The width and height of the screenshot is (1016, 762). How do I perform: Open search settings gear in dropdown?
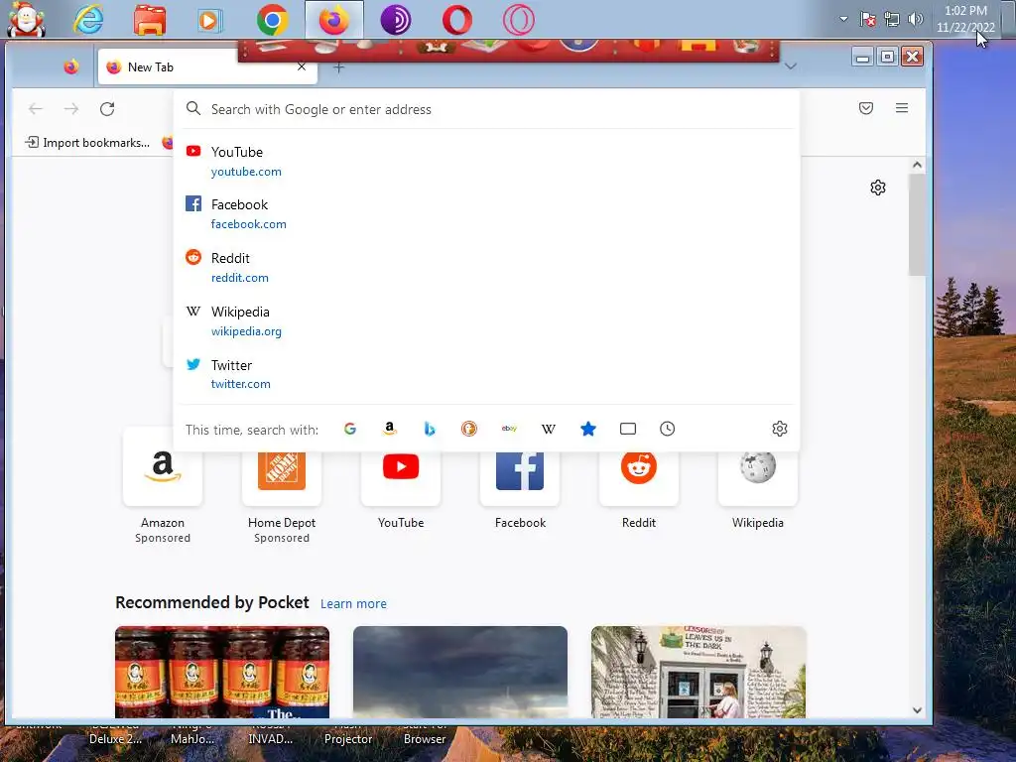pos(780,429)
